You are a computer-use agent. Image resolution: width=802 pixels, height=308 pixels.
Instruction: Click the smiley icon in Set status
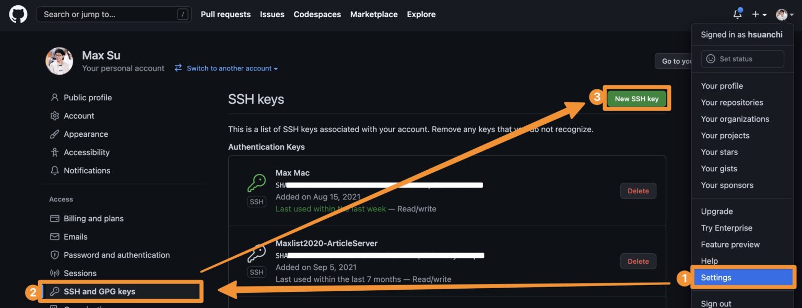(x=710, y=58)
